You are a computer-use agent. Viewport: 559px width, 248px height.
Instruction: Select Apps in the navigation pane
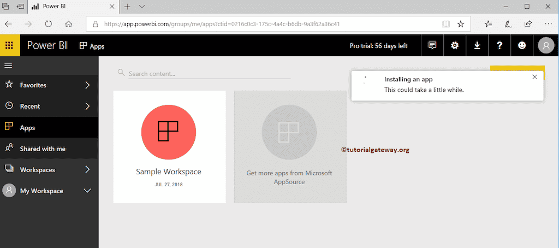point(49,127)
